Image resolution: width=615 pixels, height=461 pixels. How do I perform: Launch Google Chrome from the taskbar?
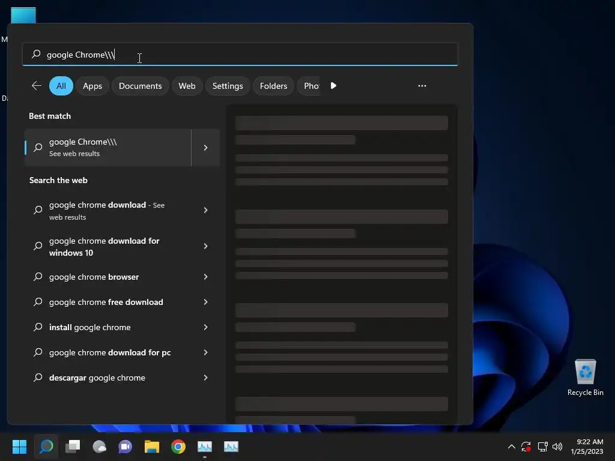tap(178, 447)
